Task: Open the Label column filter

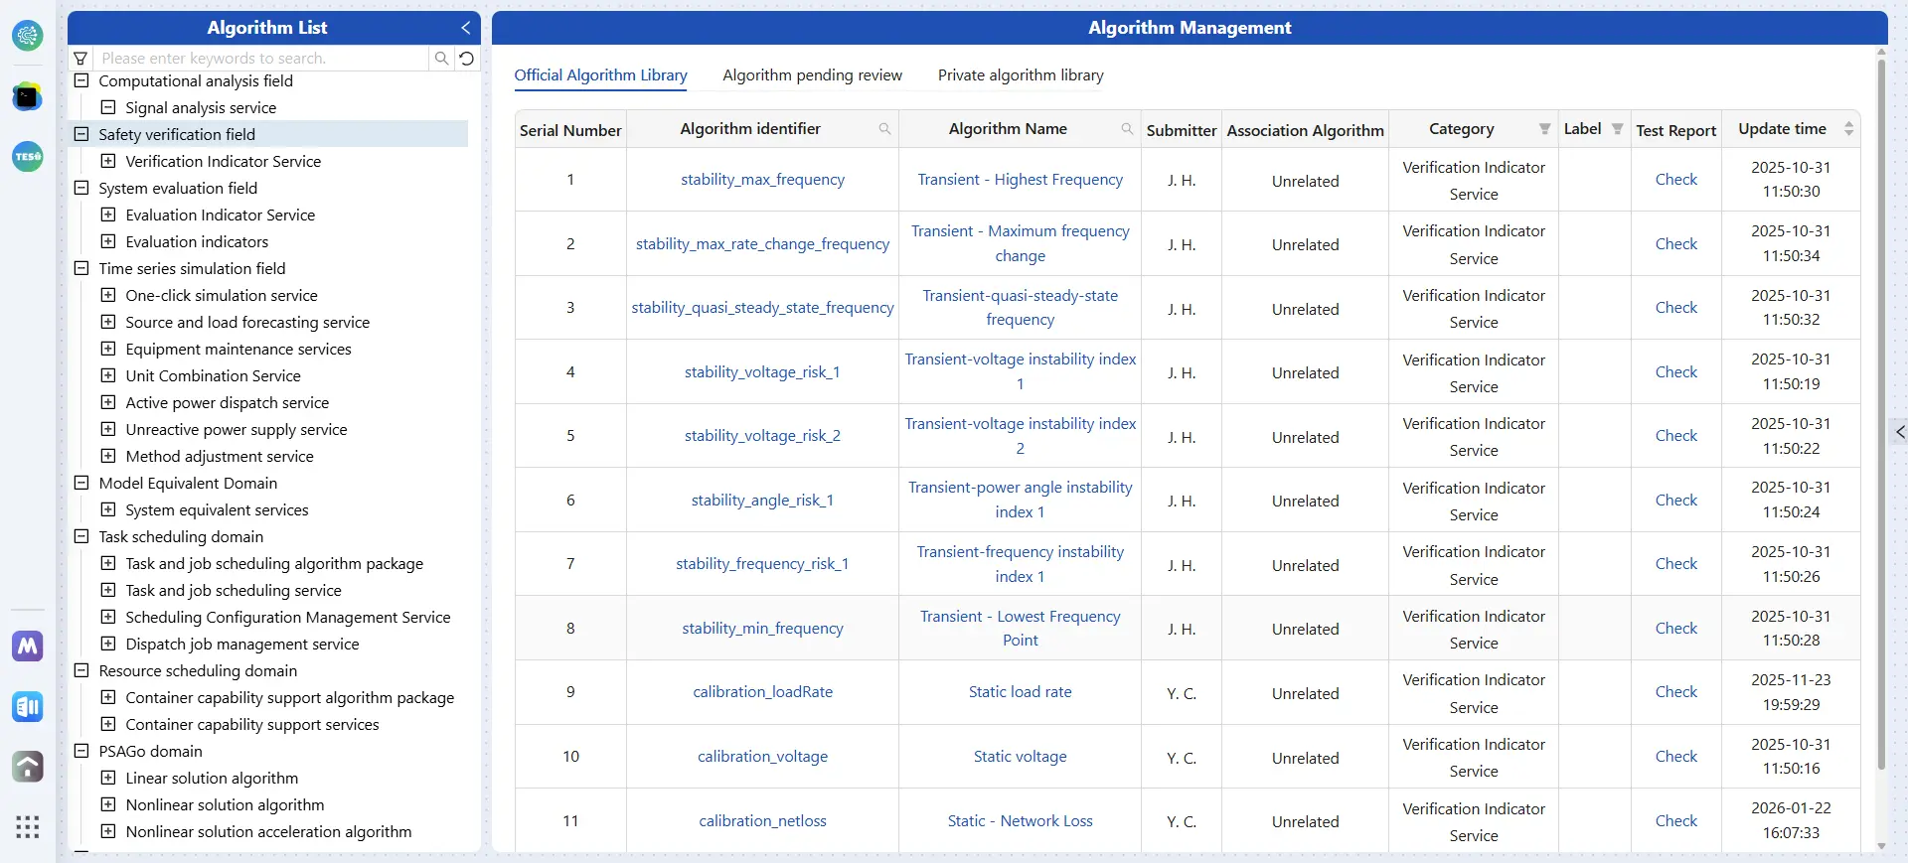Action: tap(1617, 129)
